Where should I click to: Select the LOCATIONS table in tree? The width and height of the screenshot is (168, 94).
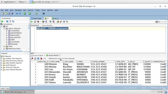(15, 42)
